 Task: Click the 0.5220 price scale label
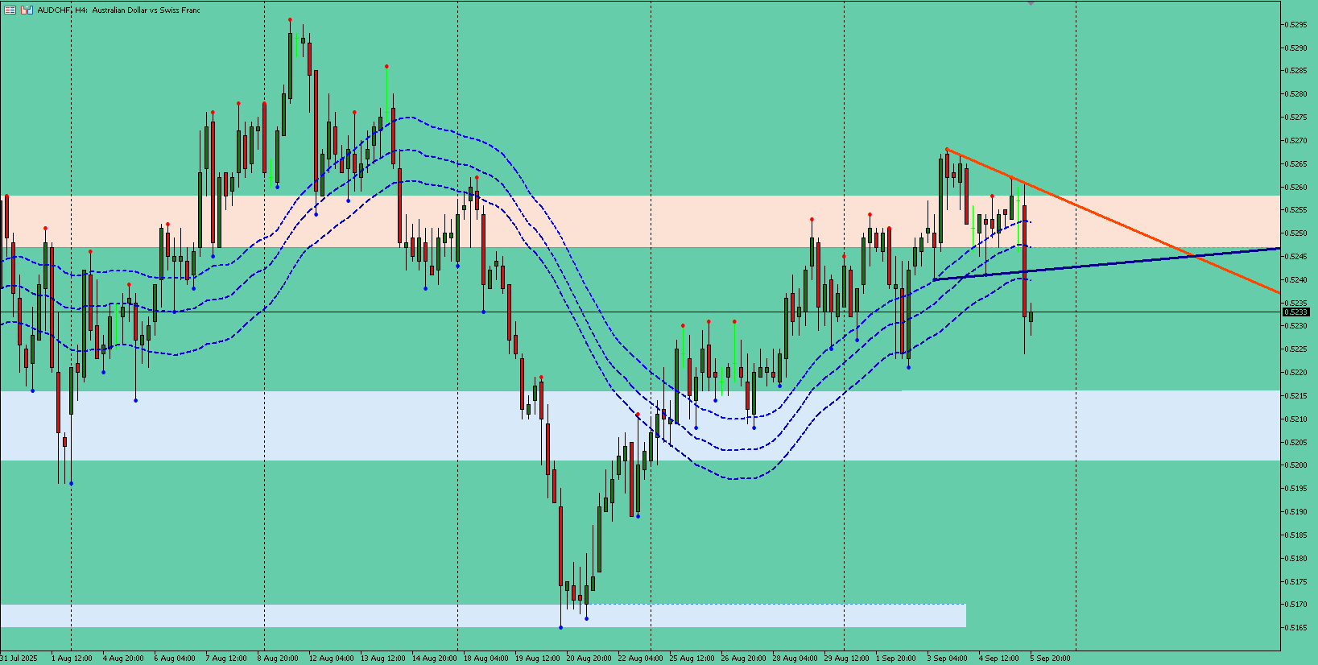1295,373
